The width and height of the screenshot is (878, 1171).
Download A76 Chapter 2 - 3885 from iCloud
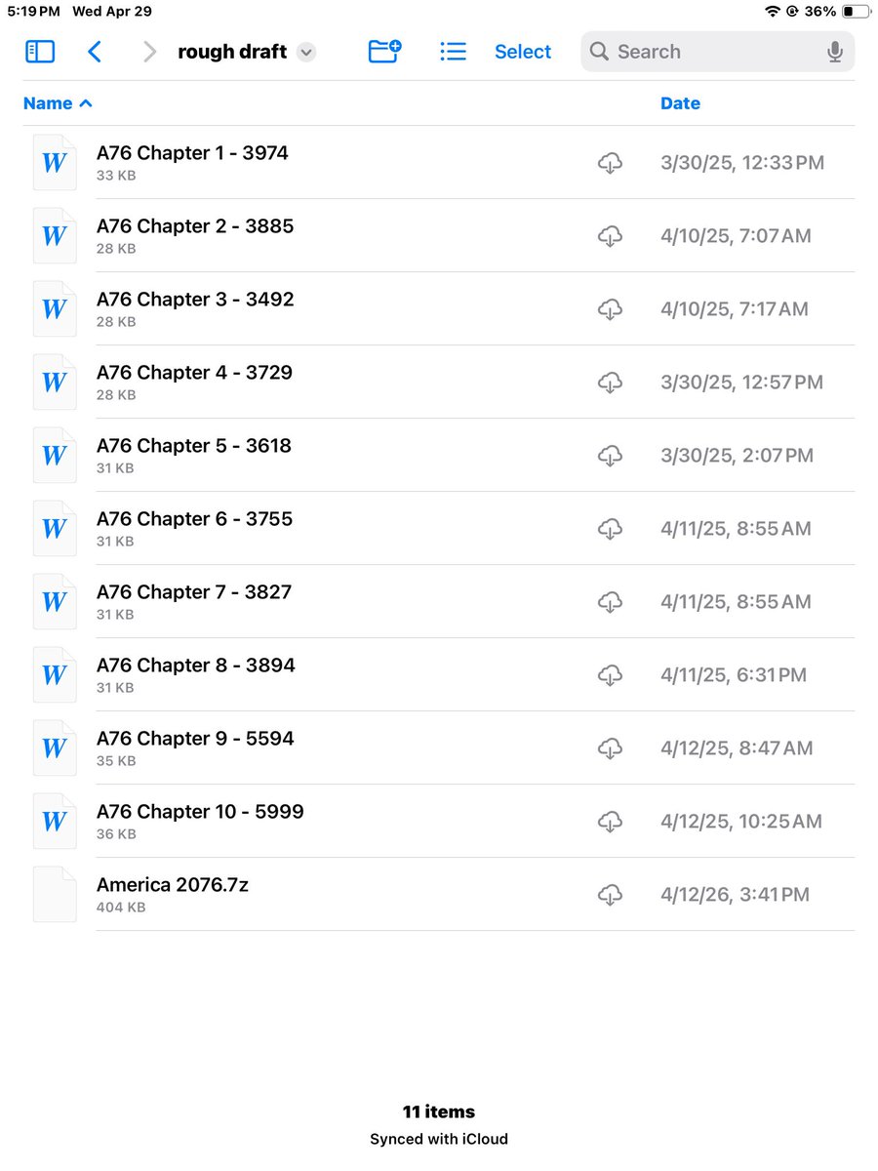[x=610, y=236]
